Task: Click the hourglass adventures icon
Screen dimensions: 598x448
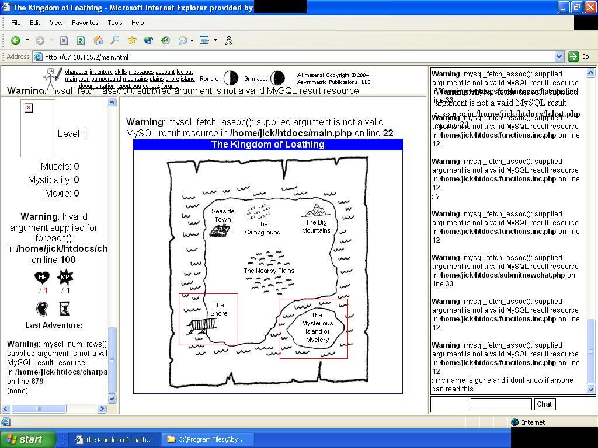Action: [x=65, y=308]
